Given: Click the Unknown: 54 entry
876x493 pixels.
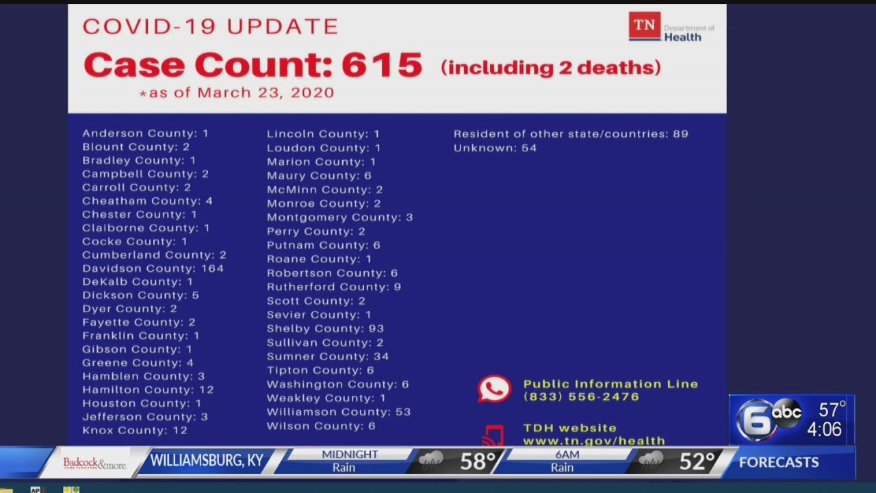Looking at the screenshot, I should pos(495,148).
